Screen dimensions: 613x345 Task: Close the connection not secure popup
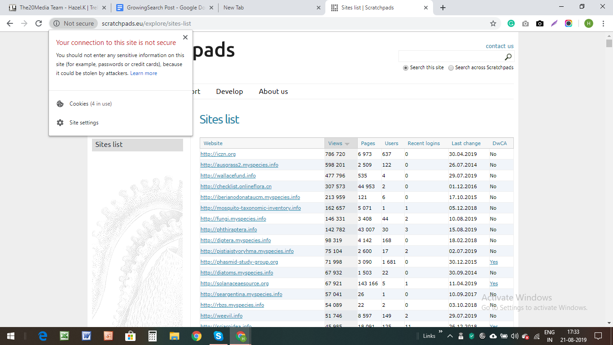click(185, 37)
